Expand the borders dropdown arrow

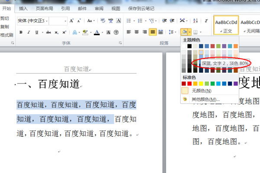pyautogui.click(x=200, y=32)
